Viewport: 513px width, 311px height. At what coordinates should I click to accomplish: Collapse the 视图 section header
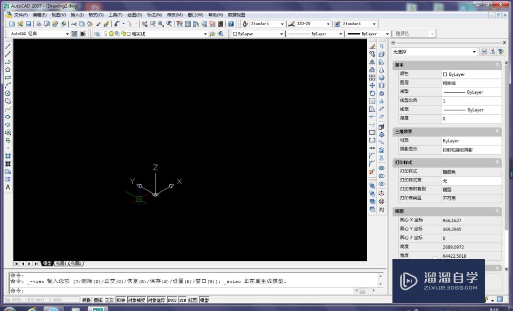[x=496, y=211]
